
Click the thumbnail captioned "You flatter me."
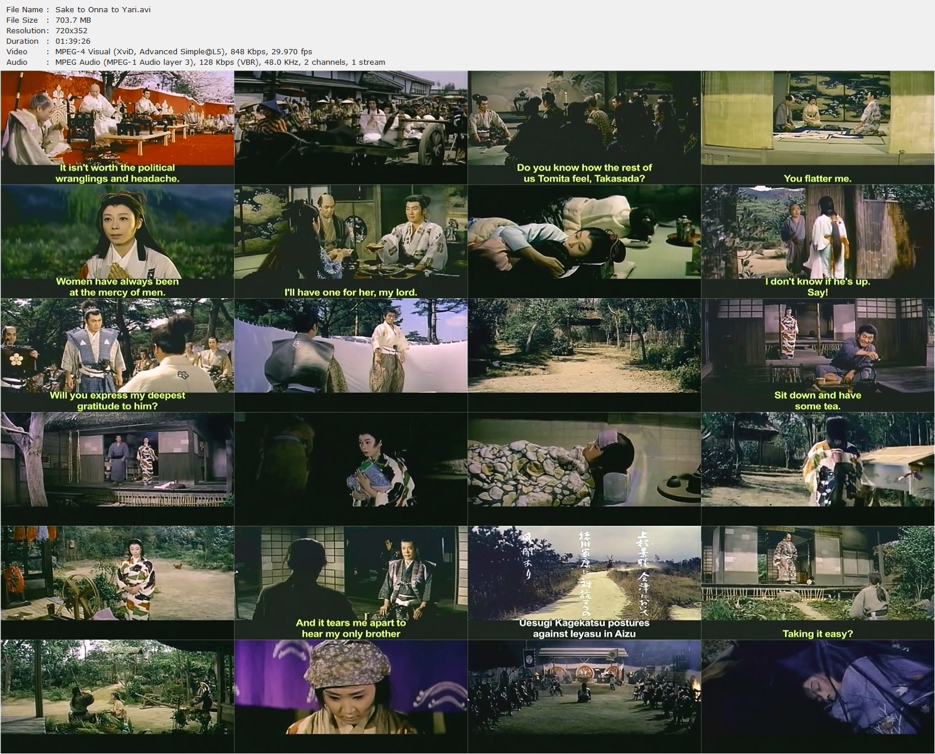click(817, 127)
